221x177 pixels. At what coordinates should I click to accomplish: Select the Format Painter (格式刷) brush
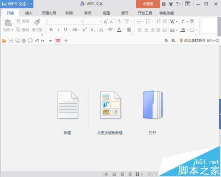click(37, 22)
